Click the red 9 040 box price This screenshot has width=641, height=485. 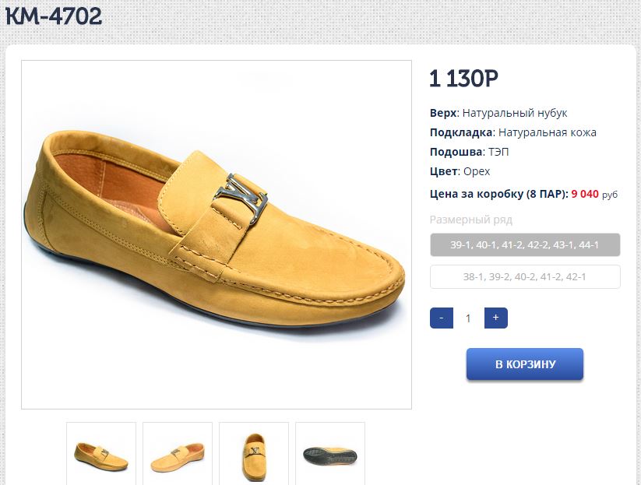click(x=585, y=194)
